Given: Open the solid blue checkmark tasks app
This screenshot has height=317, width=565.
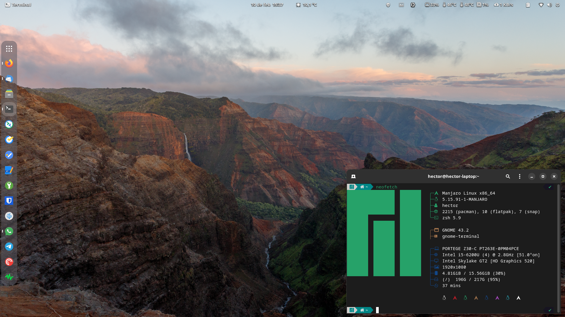Looking at the screenshot, I should (x=9, y=155).
